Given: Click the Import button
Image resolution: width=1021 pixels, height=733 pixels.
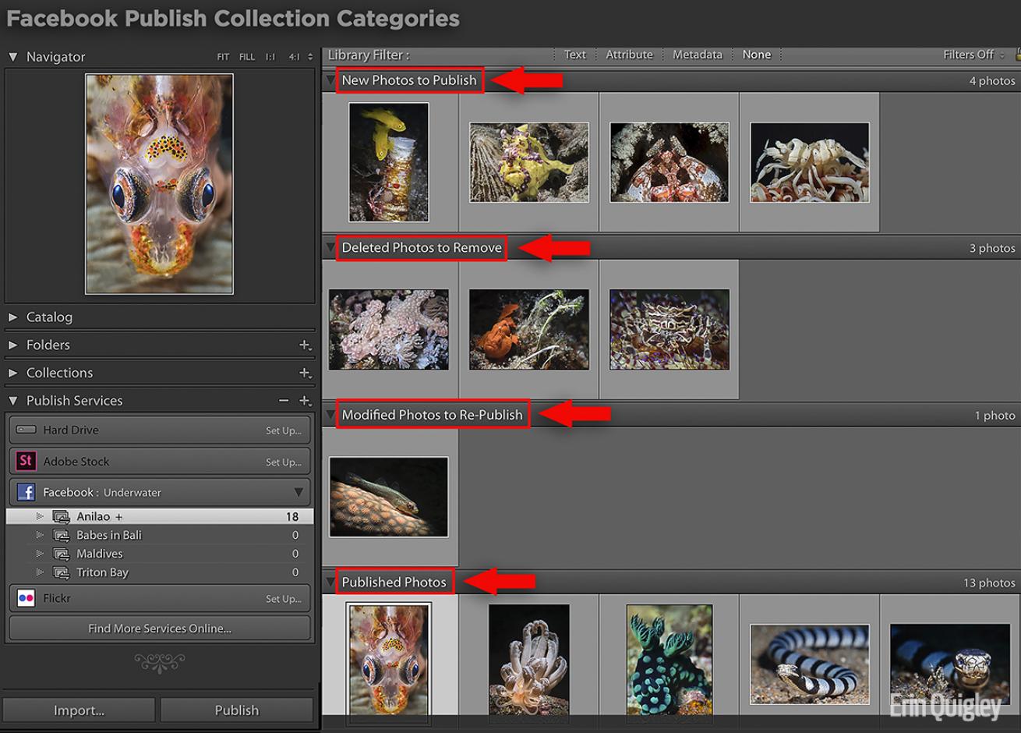Looking at the screenshot, I should click(x=79, y=710).
